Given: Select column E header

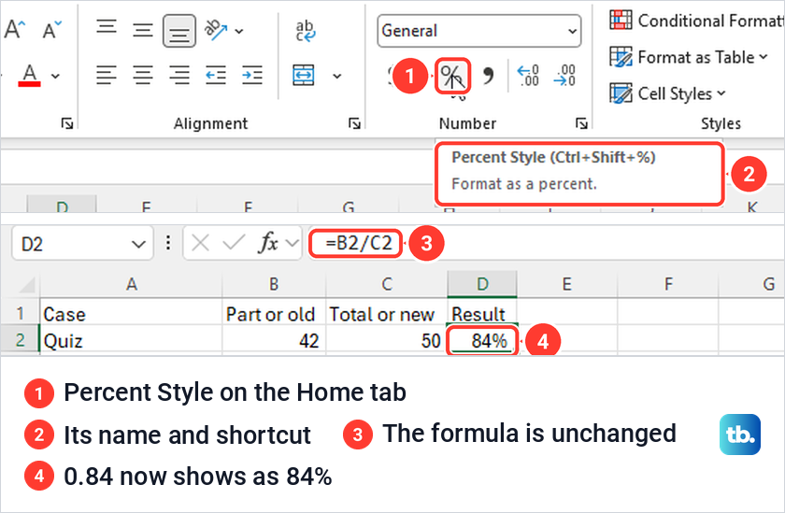Looking at the screenshot, I should [x=567, y=284].
